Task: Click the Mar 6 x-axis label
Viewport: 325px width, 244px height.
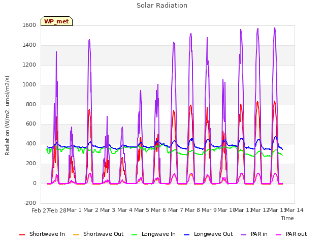Action: 158,210
